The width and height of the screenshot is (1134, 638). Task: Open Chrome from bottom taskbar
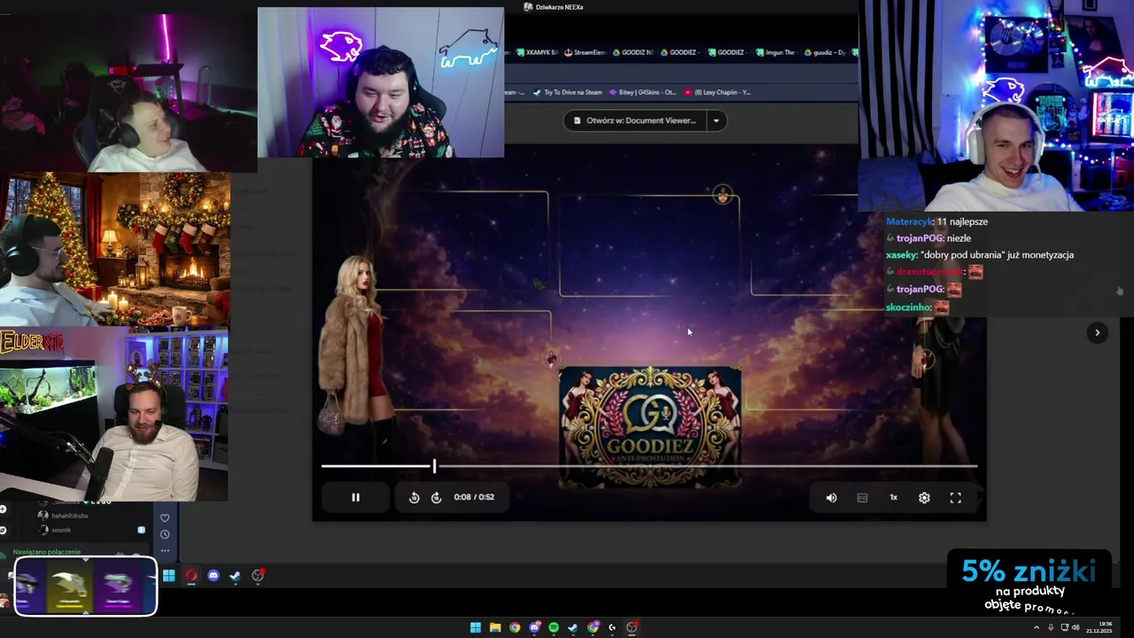click(x=515, y=627)
